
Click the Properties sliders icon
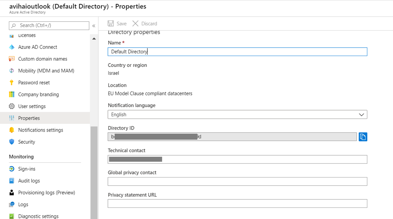12,118
